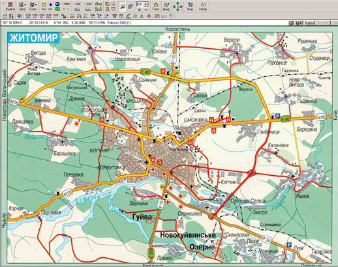
Task: Click the Pulkovo 1942 datum text
Action: pos(119,23)
